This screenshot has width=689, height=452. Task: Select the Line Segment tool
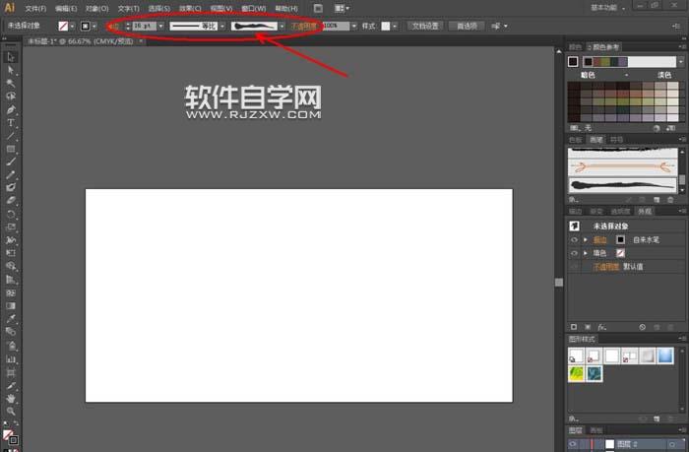(11, 136)
